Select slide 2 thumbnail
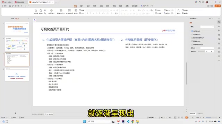Image resolution: width=222 pixels, height=124 pixels. point(17,44)
